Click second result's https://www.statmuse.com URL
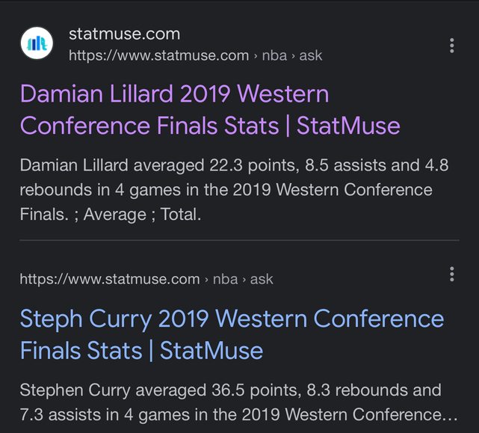 coord(109,279)
